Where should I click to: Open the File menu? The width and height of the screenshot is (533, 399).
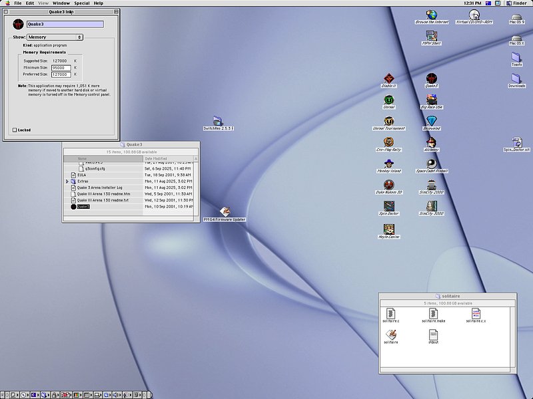click(x=18, y=3)
